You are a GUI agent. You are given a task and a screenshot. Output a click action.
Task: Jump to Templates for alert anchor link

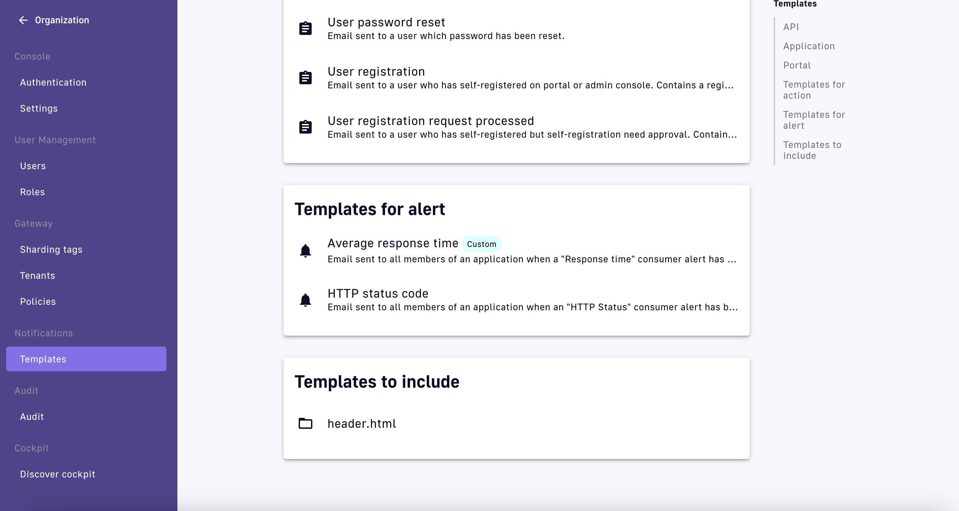pos(814,120)
